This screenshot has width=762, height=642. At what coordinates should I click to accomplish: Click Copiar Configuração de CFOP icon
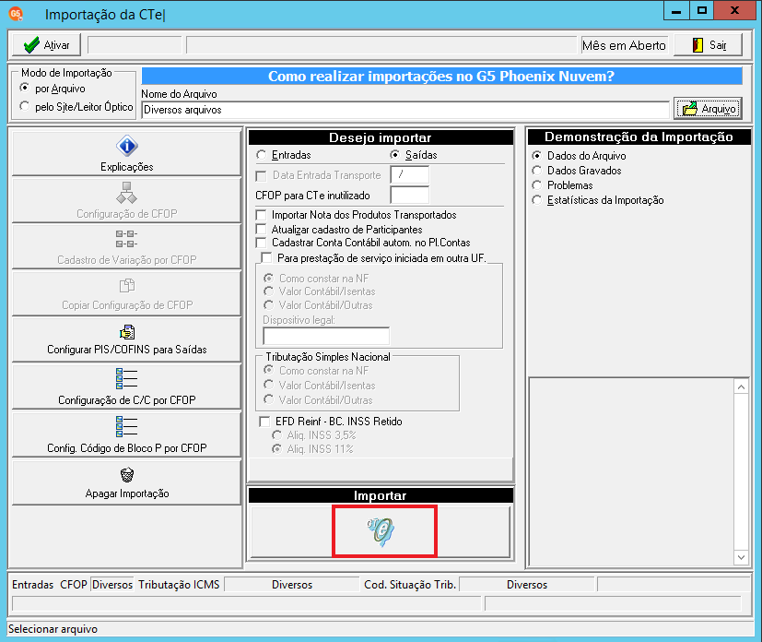127,285
